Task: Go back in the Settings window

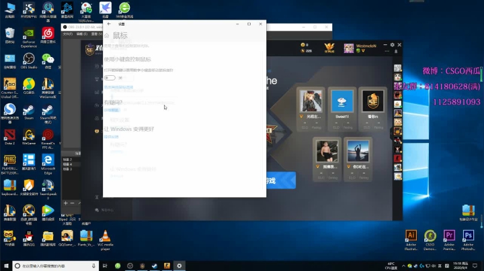Action: click(x=109, y=24)
